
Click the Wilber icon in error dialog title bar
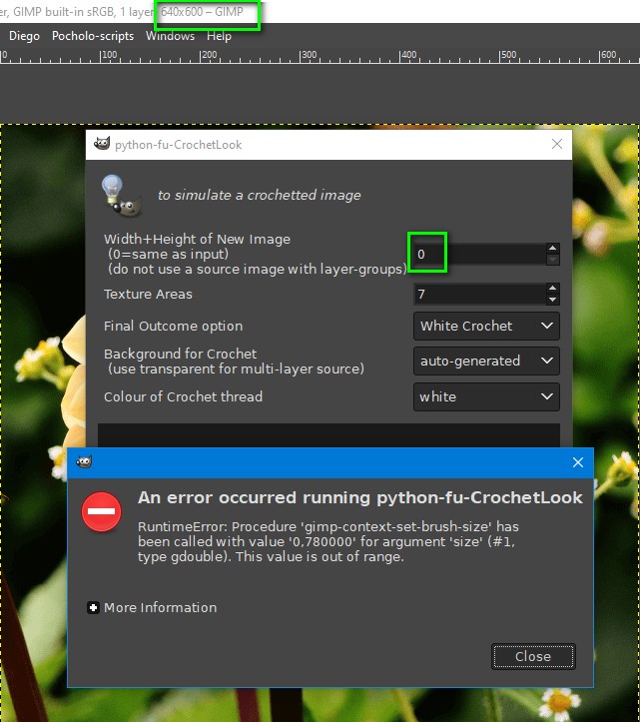pyautogui.click(x=84, y=461)
